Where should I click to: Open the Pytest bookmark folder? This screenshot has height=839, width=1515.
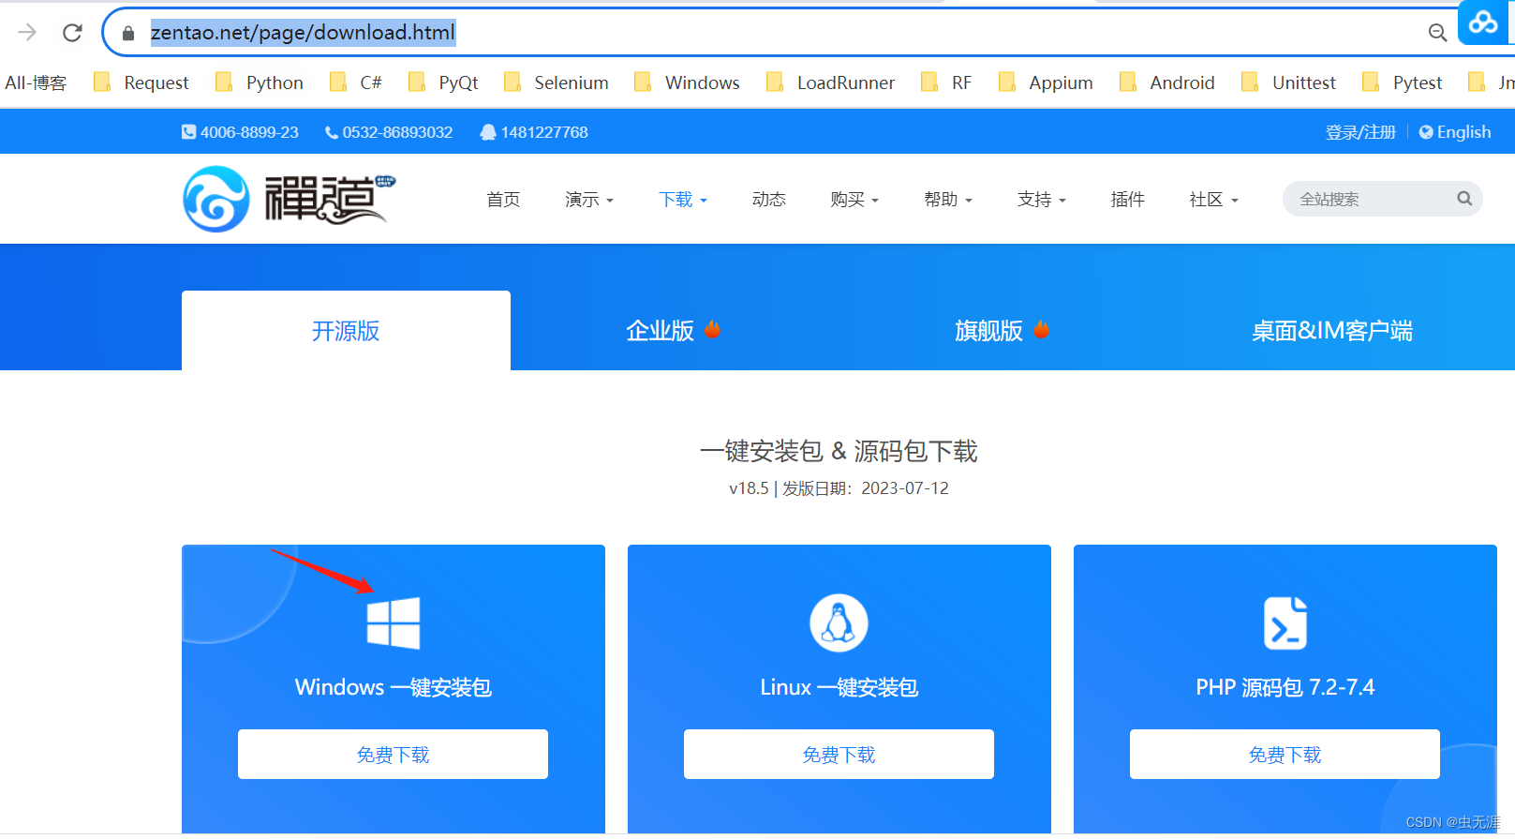point(1403,82)
